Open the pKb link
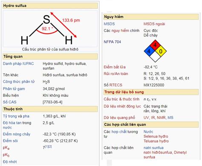The height and width of the screenshot is (166, 202). [x=6, y=155]
